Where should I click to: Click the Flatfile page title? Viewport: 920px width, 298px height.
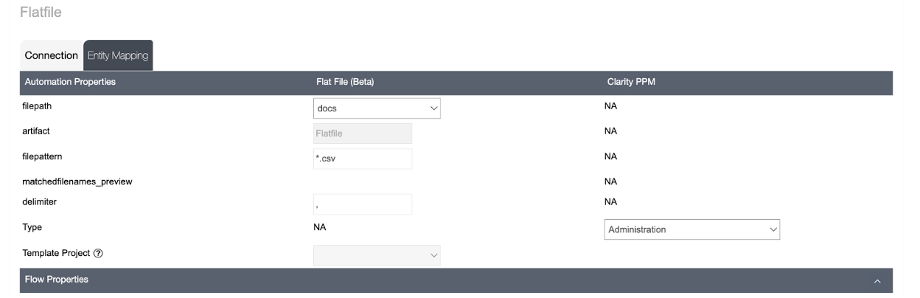(x=41, y=13)
